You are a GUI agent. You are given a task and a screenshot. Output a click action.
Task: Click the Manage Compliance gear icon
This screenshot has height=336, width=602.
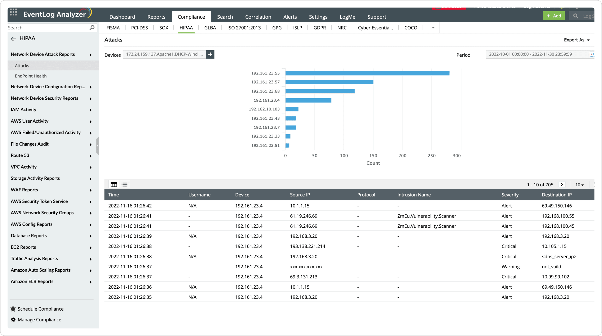pyautogui.click(x=13, y=320)
